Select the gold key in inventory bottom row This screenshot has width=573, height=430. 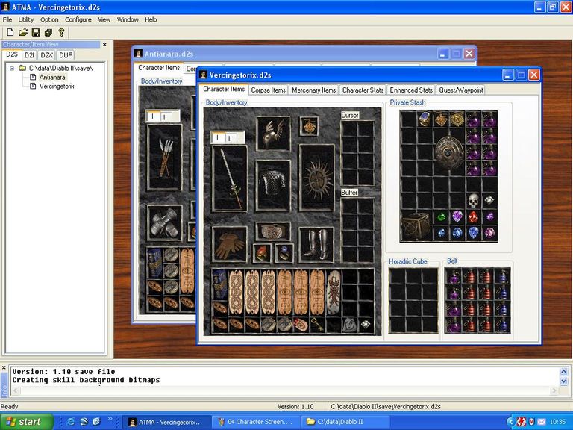click(x=316, y=324)
